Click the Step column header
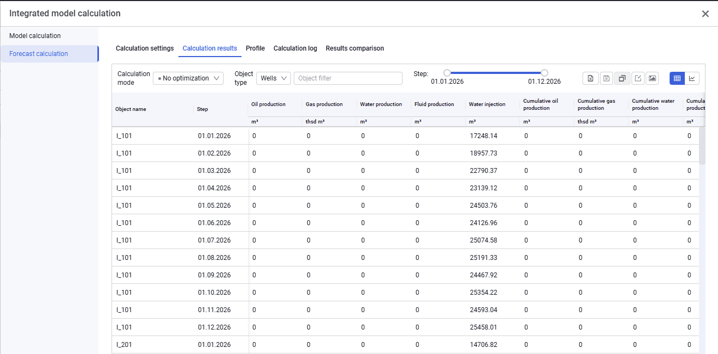 point(202,109)
